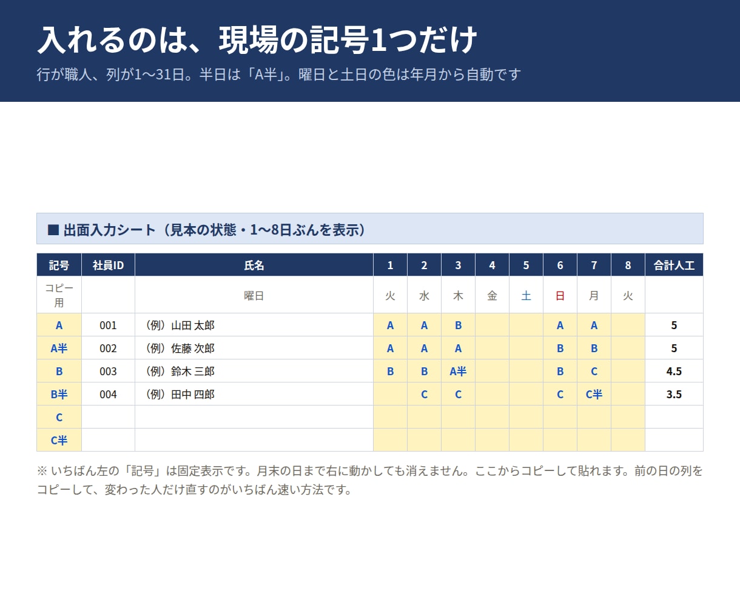Click the 記号 column header
740x611 pixels.
pyautogui.click(x=59, y=265)
